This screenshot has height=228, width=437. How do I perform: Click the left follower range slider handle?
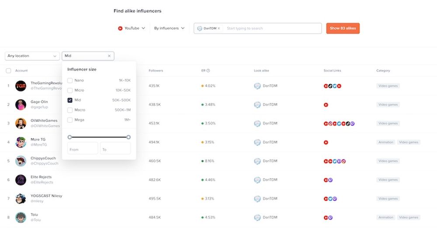point(69,137)
